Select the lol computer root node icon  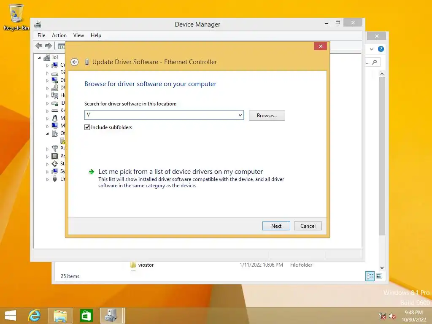47,57
